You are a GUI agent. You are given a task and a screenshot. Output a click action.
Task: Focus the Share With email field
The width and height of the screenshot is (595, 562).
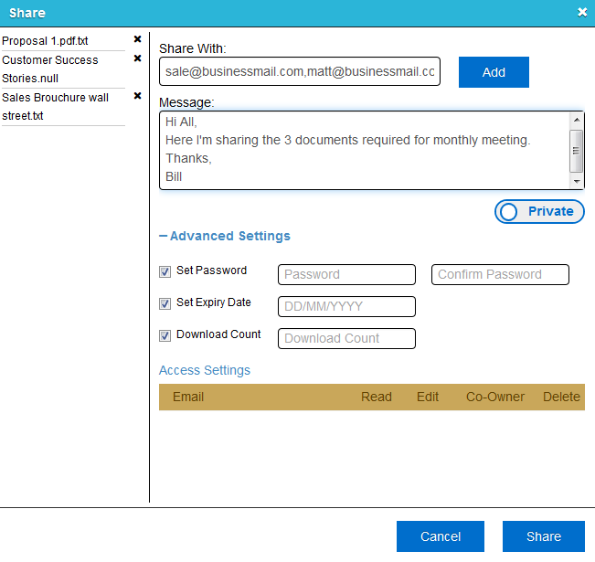click(x=300, y=71)
